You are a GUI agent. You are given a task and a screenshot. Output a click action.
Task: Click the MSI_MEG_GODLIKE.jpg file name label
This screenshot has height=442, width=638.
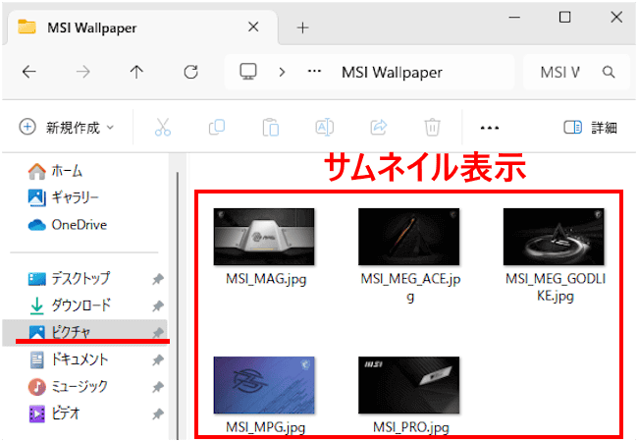(x=556, y=288)
